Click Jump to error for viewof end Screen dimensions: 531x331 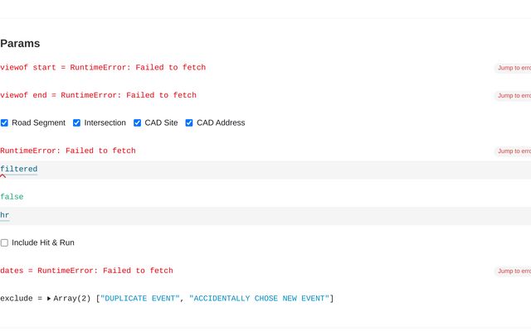click(x=513, y=95)
